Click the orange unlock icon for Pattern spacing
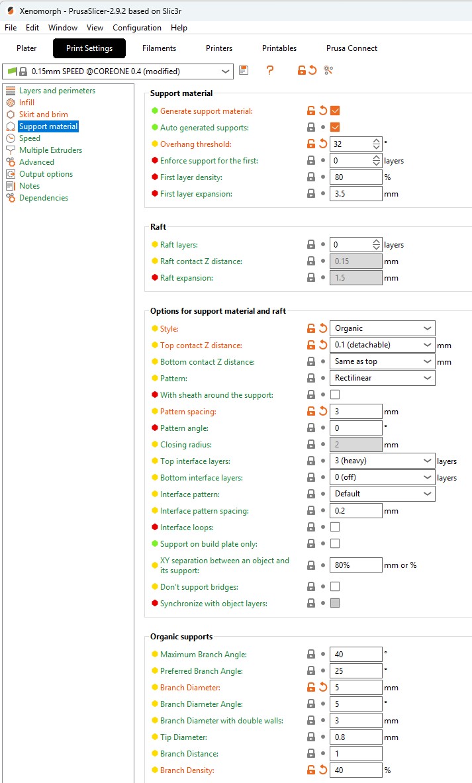Image resolution: width=472 pixels, height=783 pixels. pos(311,411)
